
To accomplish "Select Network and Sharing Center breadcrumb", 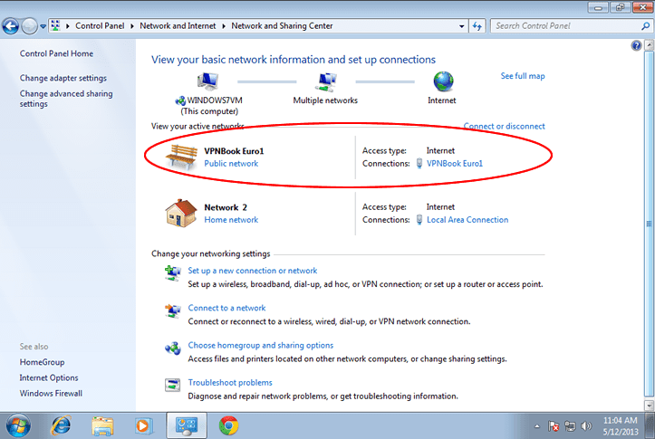I will coord(282,26).
